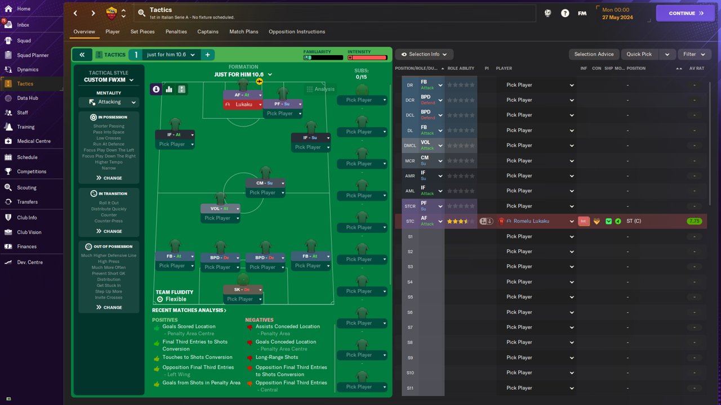Open the Squad Planner
This screenshot has width=721, height=405.
pos(32,55)
